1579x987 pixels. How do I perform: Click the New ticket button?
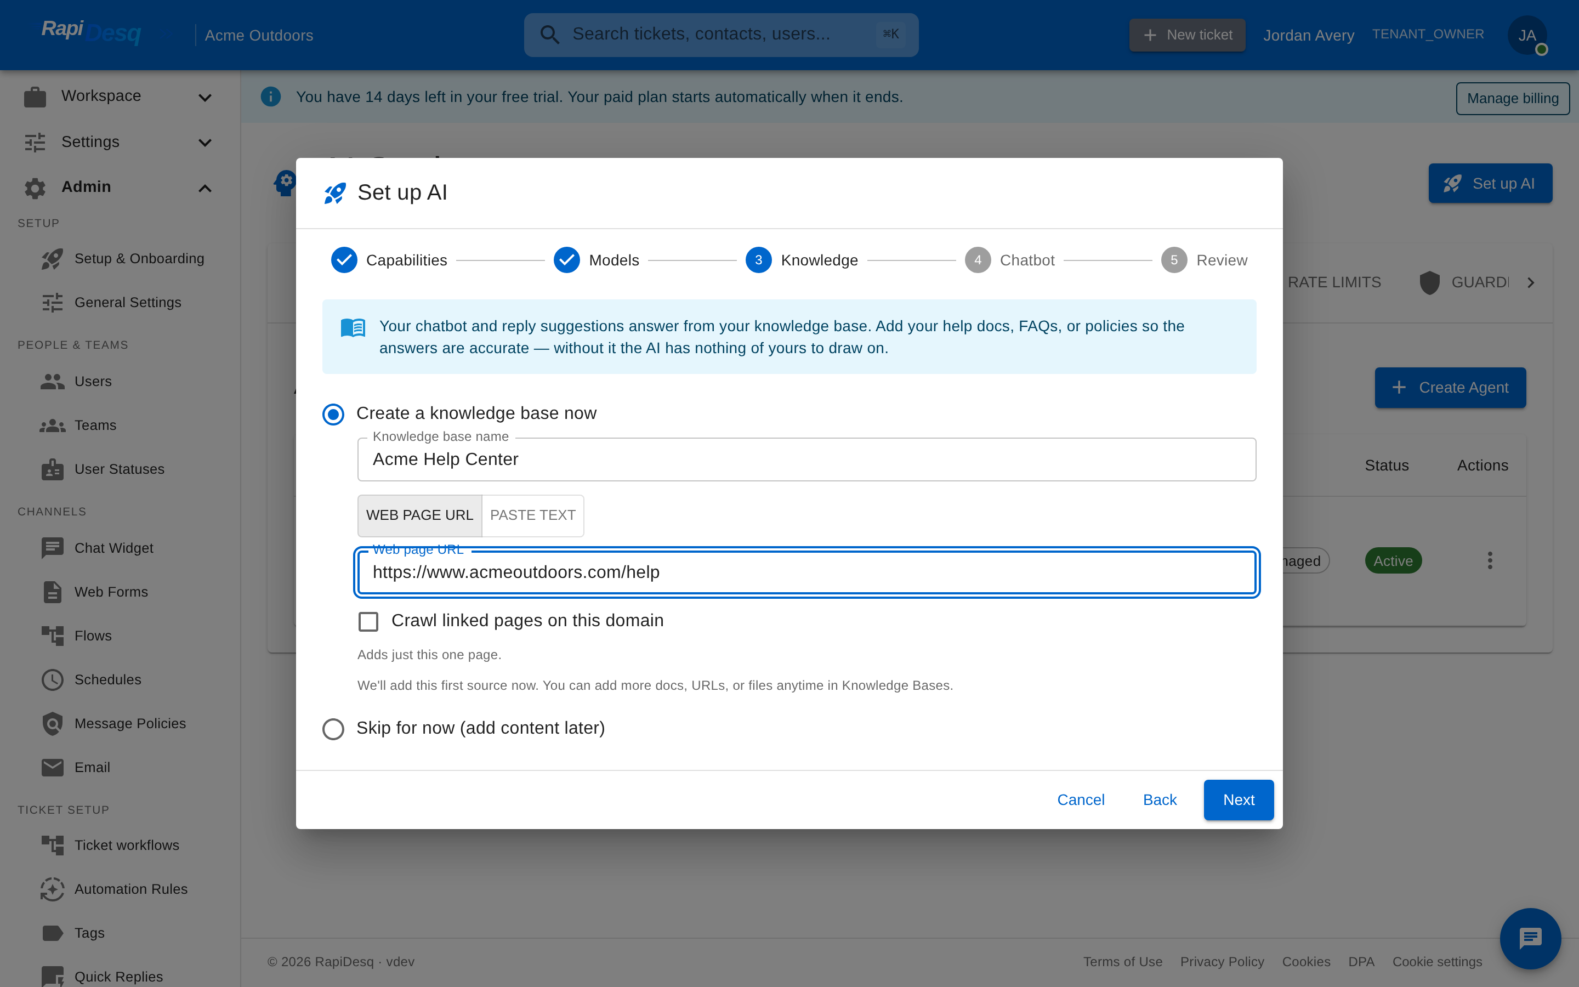[1188, 35]
